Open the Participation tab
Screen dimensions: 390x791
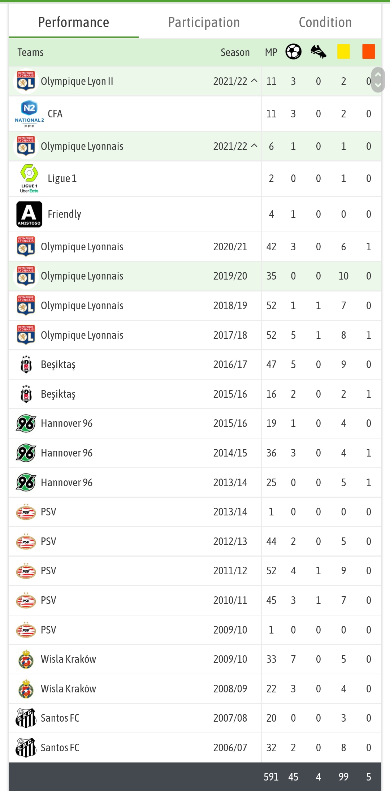(x=204, y=22)
